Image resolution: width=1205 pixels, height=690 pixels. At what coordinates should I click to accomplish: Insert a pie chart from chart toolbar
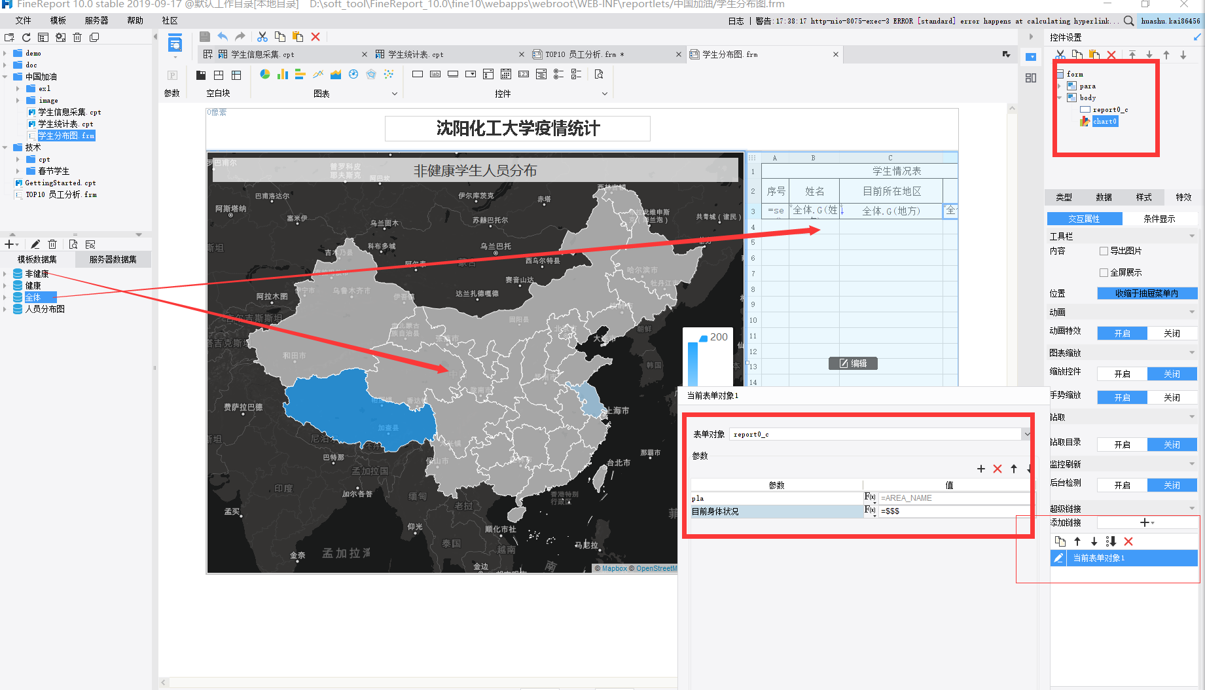coord(264,74)
